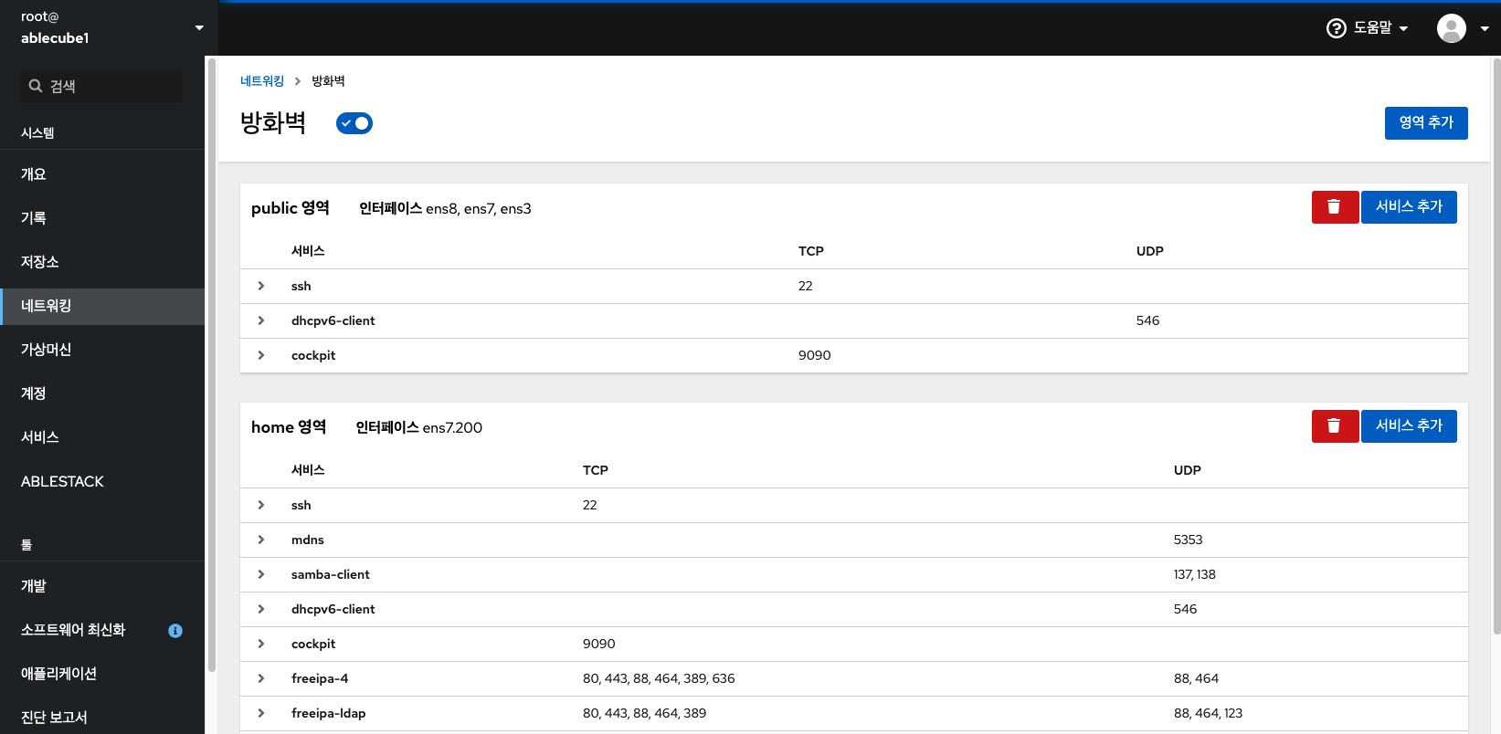Open the 도움말 help dropdown menu
Screen dimensions: 1501x734
point(1368,28)
